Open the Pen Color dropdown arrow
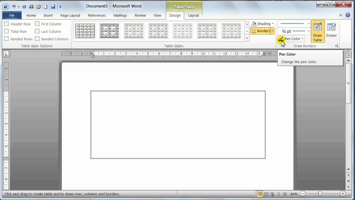 tap(303, 39)
